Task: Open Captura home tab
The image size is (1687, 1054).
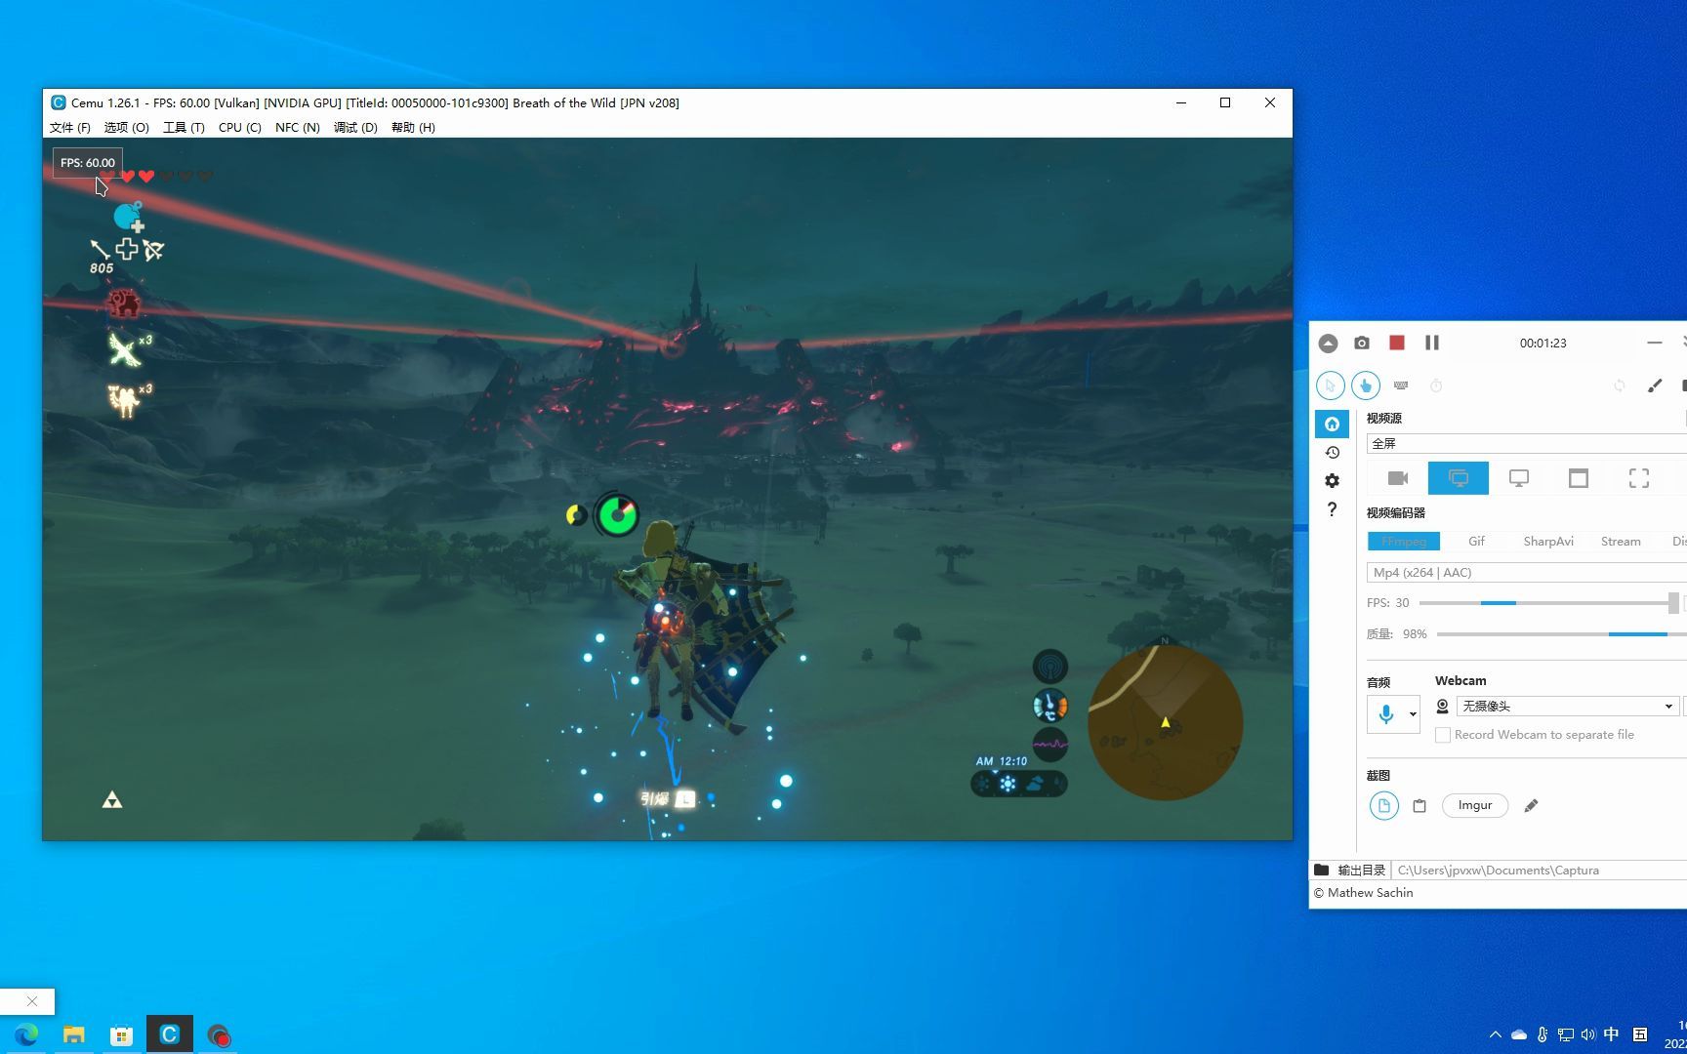Action: 1332,424
